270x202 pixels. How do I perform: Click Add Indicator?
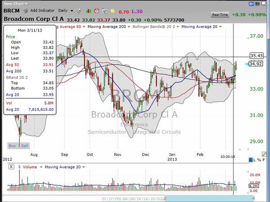pos(42,11)
